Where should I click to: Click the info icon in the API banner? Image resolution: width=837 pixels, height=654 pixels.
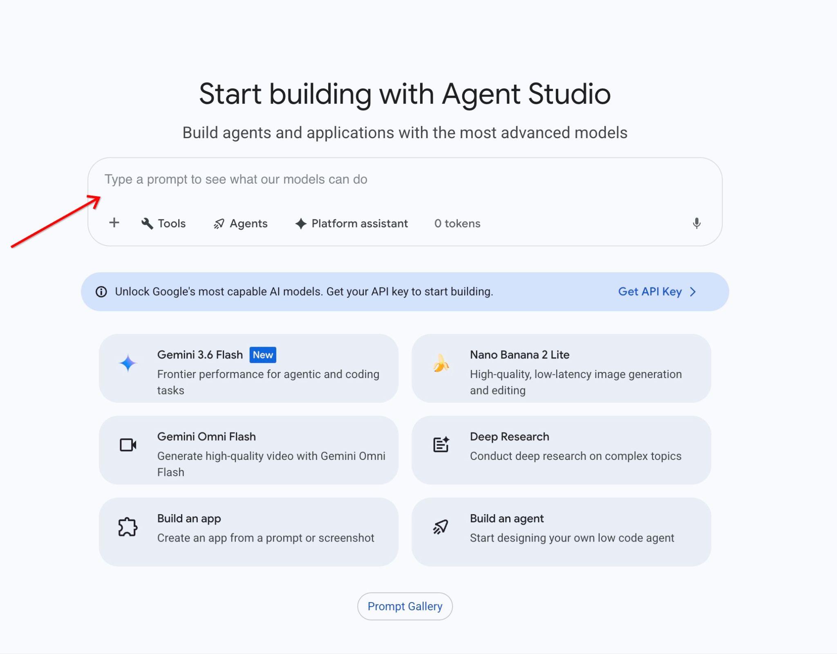click(101, 292)
